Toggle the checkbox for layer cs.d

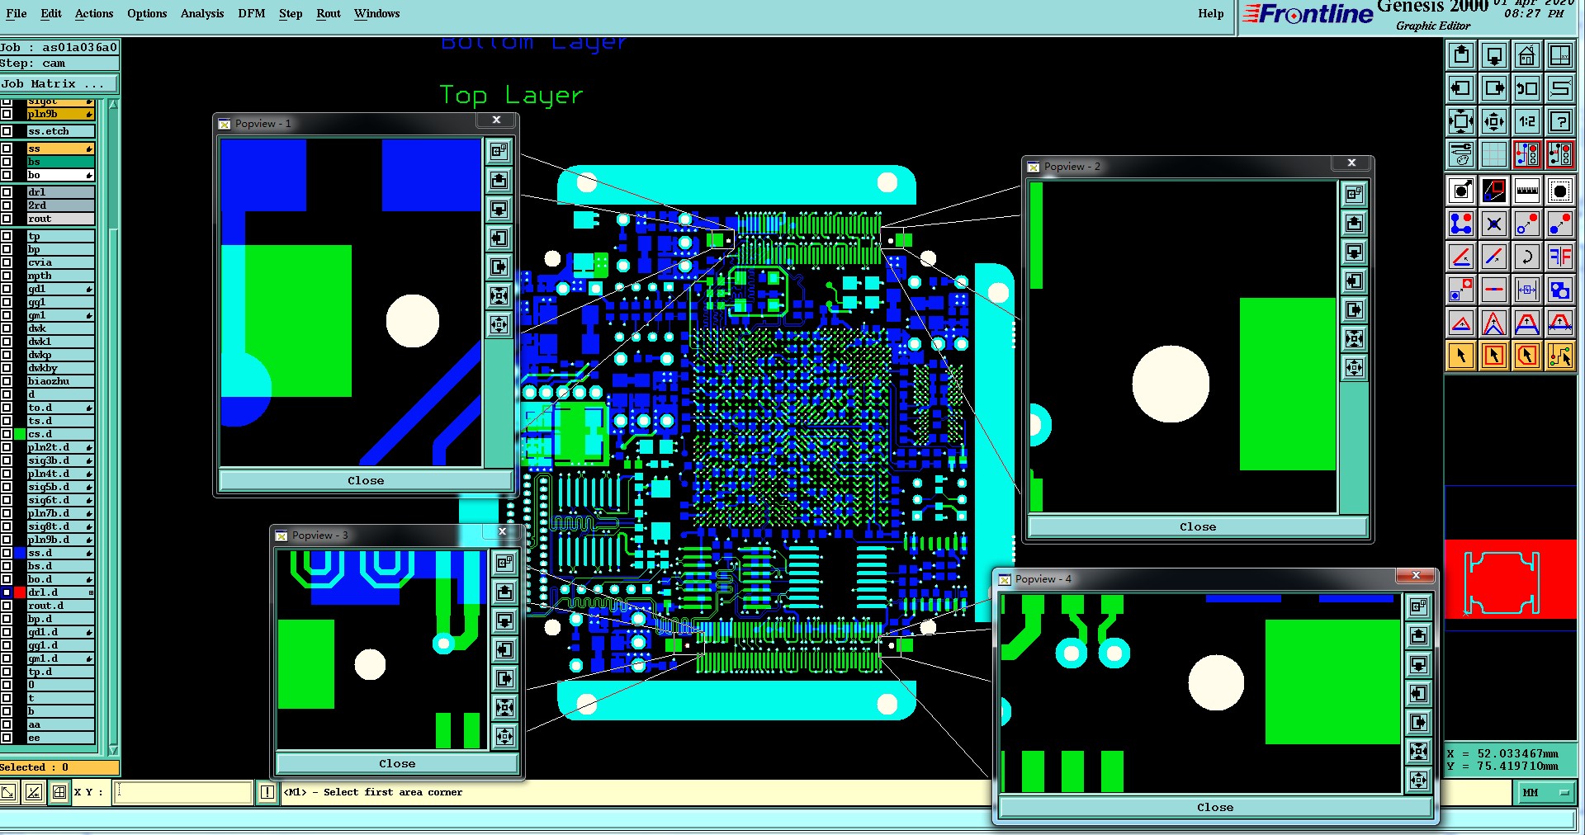pos(7,434)
